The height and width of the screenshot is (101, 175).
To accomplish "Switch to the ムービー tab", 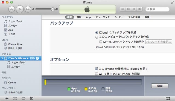I will point(119,17).
